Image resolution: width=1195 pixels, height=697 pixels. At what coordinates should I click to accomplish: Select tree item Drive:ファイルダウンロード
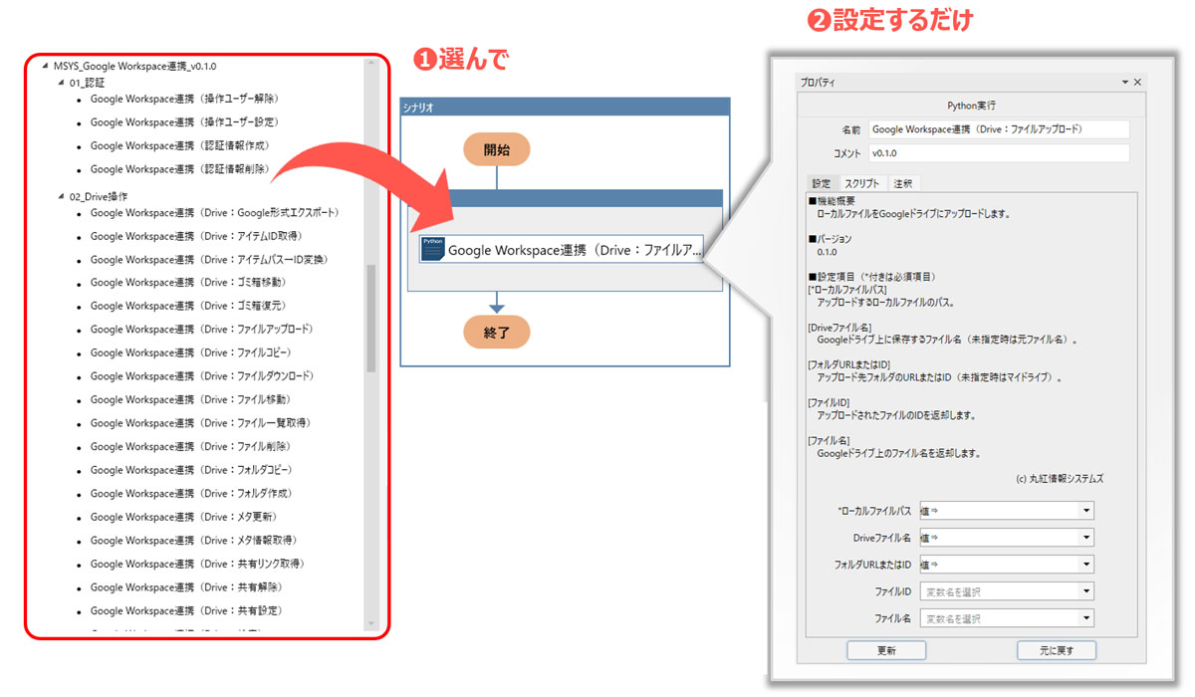click(202, 376)
